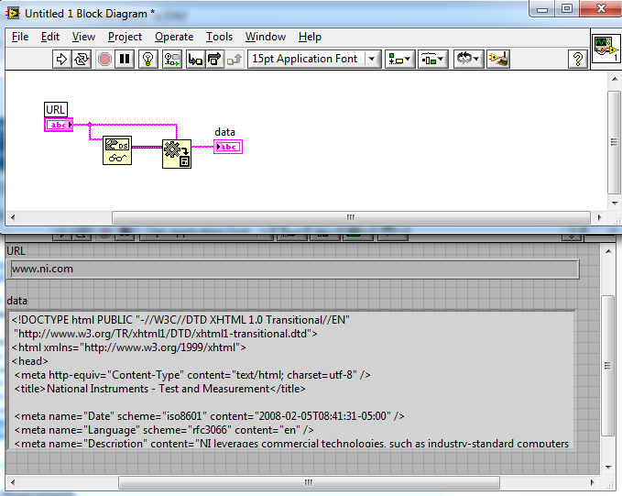622x496 pixels.
Task: Click block diagram scroll down arrow
Action: coord(615,203)
